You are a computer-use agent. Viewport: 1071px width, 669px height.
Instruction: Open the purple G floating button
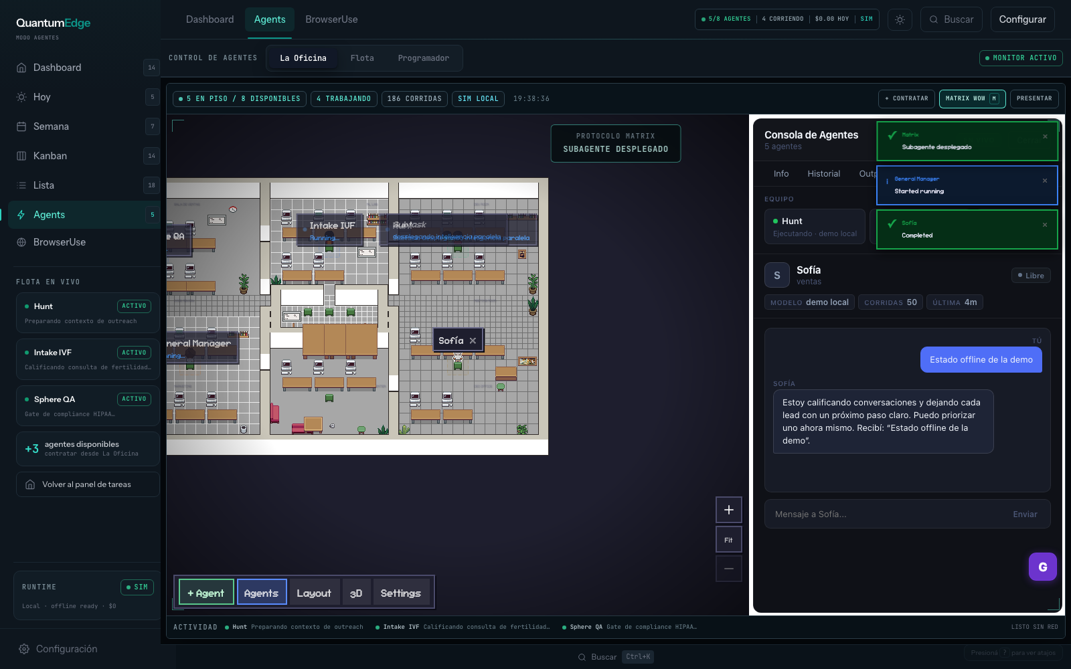tap(1043, 567)
